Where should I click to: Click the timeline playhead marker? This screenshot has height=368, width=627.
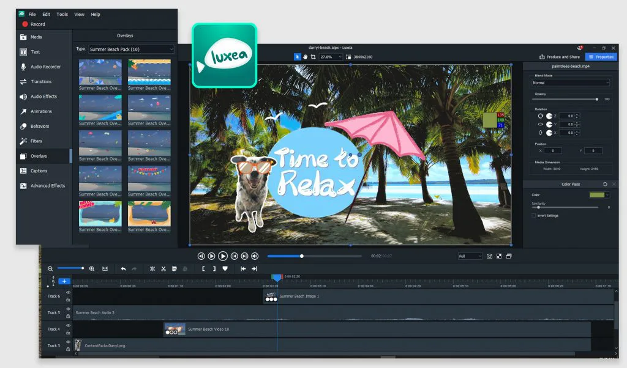pos(277,278)
